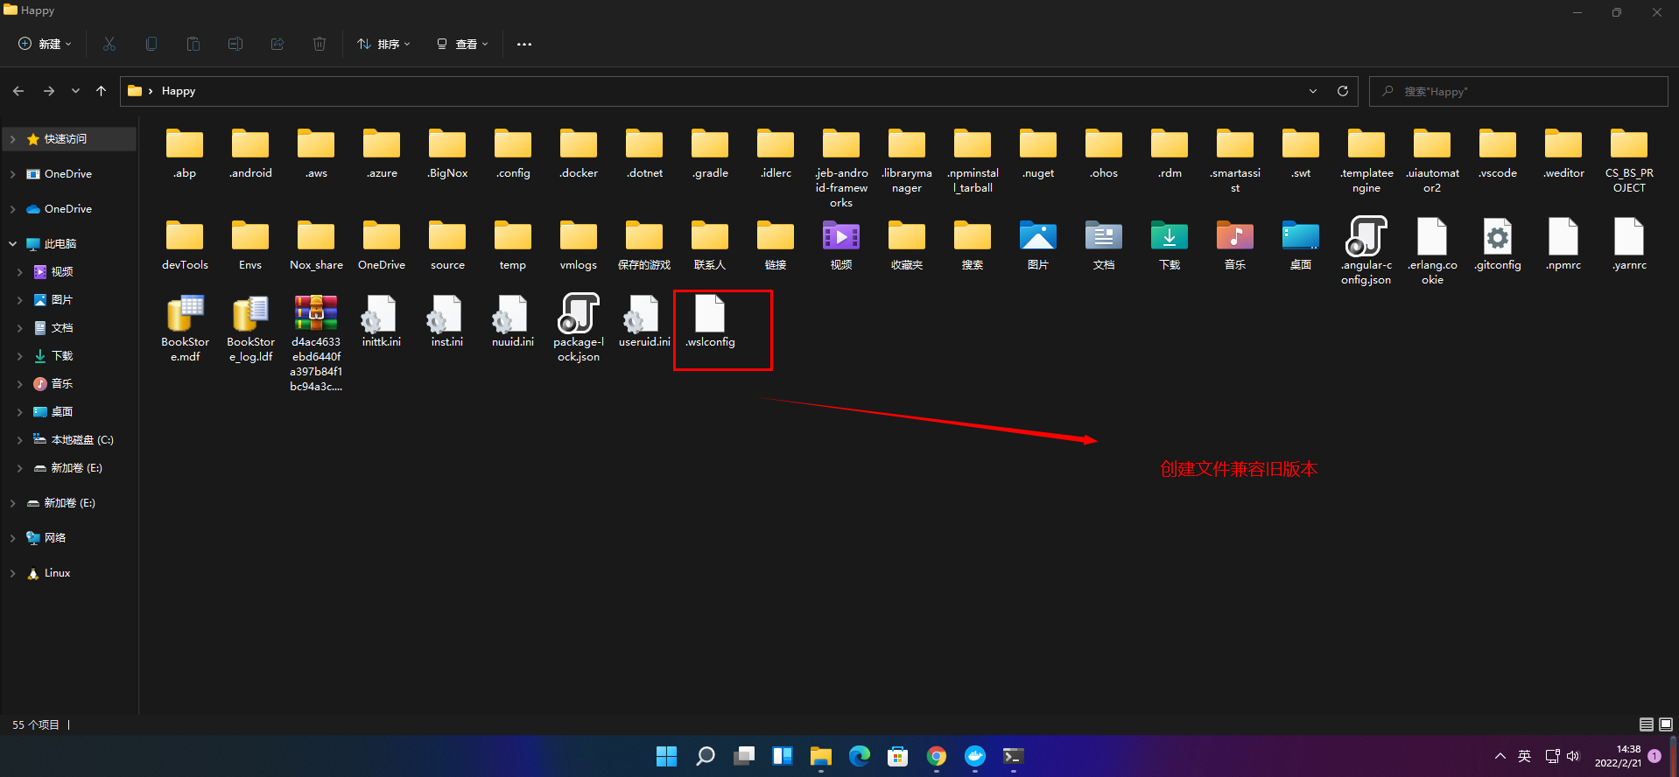Expand address bar history dropdown
This screenshot has height=777, width=1679.
point(1313,91)
